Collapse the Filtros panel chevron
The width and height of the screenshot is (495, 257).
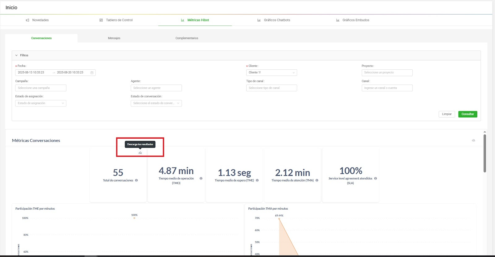pos(16,55)
